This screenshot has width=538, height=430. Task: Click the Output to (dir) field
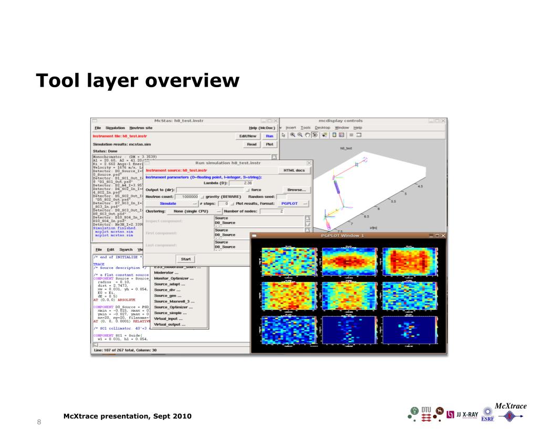(x=210, y=190)
